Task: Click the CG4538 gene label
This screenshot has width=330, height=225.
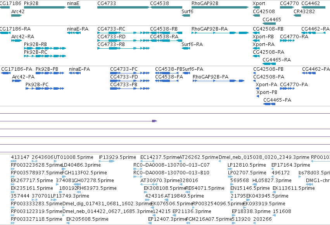Action: [159, 3]
